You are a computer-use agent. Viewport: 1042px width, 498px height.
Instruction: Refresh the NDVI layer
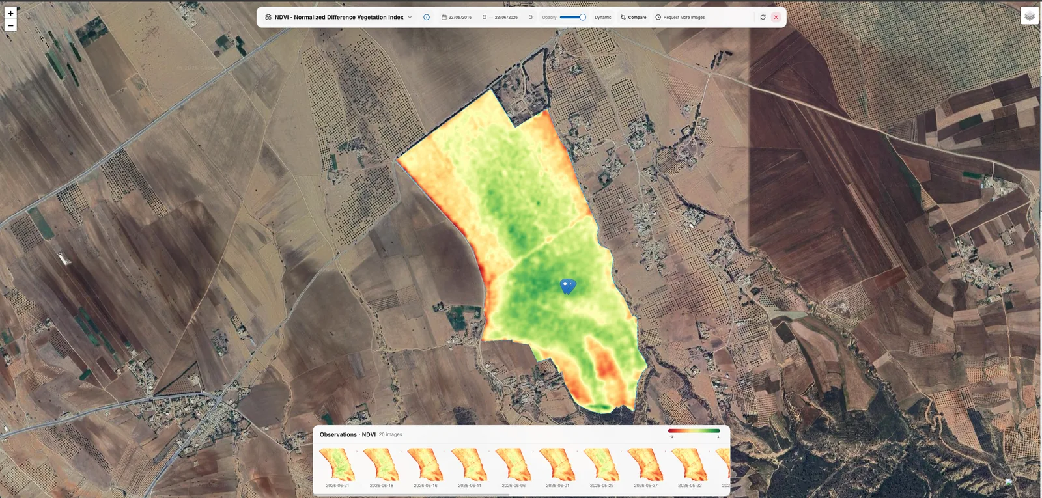(763, 18)
